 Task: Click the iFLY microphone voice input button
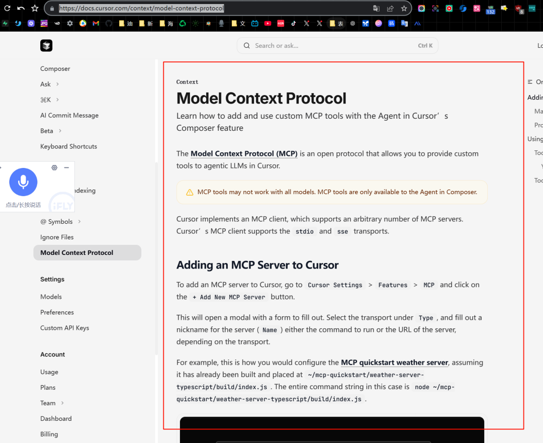pyautogui.click(x=23, y=182)
